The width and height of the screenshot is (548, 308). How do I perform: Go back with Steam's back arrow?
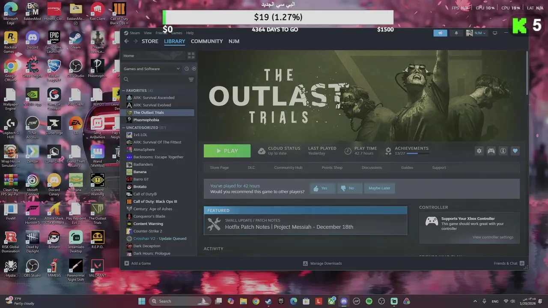126,41
